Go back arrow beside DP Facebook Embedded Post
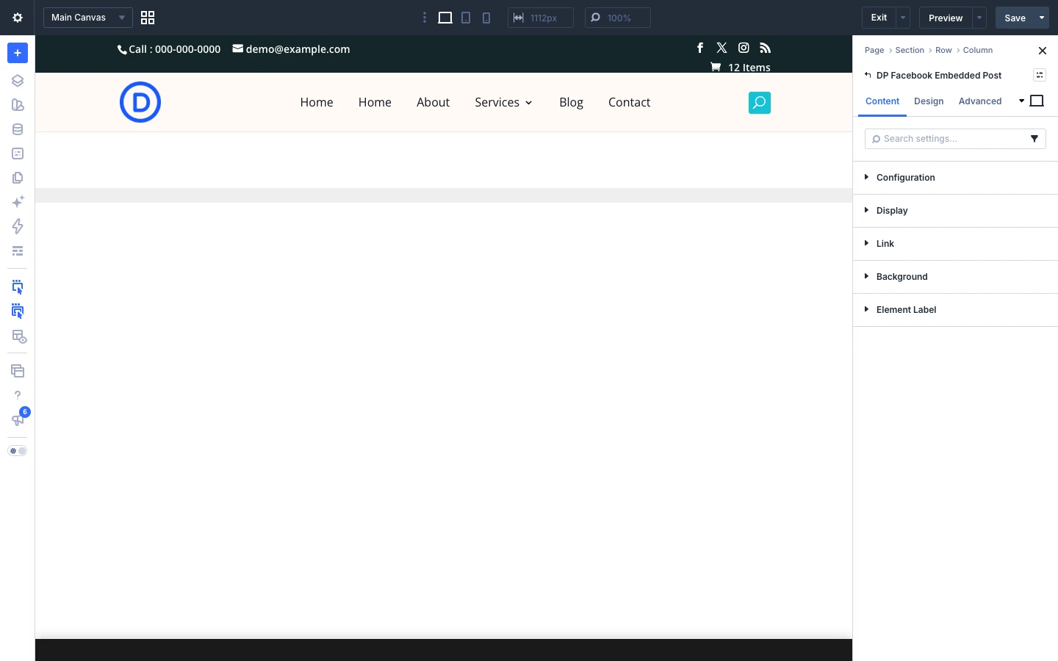This screenshot has width=1058, height=661. tap(868, 75)
